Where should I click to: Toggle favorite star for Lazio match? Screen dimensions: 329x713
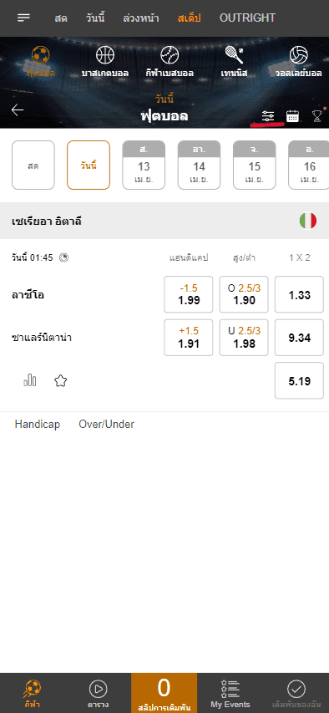point(60,380)
